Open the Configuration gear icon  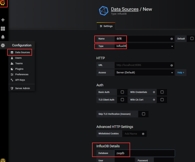3,45
